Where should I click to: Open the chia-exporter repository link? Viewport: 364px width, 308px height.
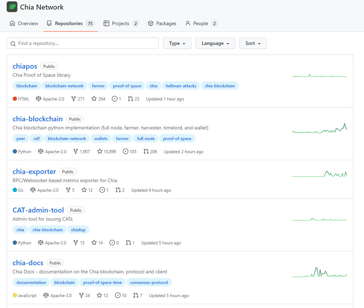pos(34,172)
